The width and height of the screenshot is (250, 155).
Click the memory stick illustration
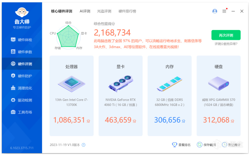[170, 84]
